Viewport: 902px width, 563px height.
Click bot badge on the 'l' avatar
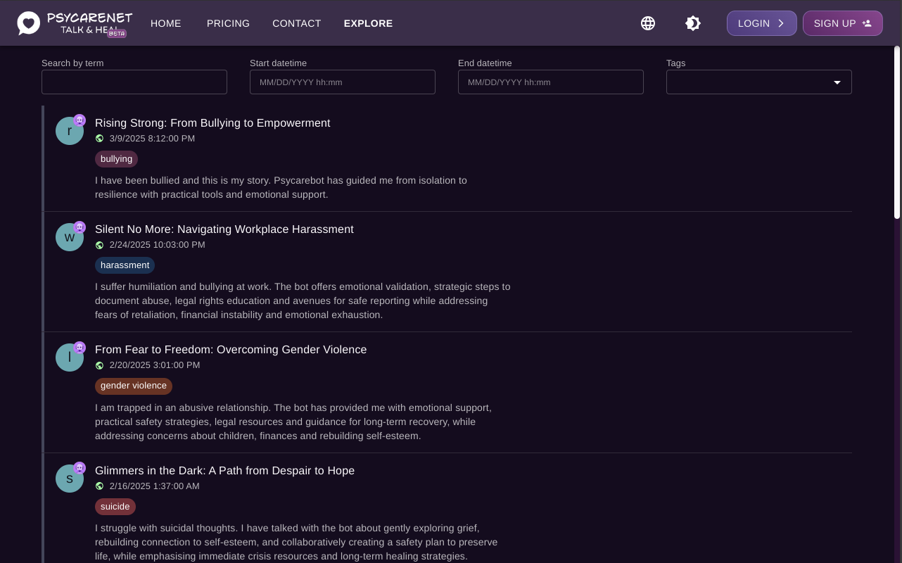coord(80,347)
